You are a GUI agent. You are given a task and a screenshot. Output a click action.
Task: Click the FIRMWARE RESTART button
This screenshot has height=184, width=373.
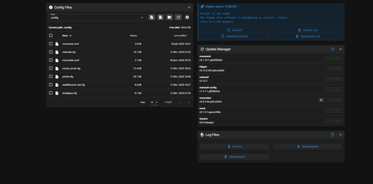[x=235, y=37]
